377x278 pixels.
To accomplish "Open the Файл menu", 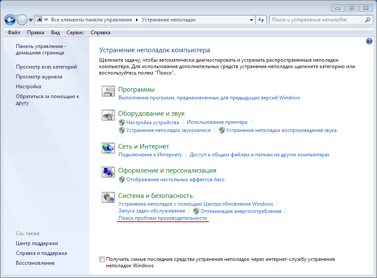I will click(14, 33).
